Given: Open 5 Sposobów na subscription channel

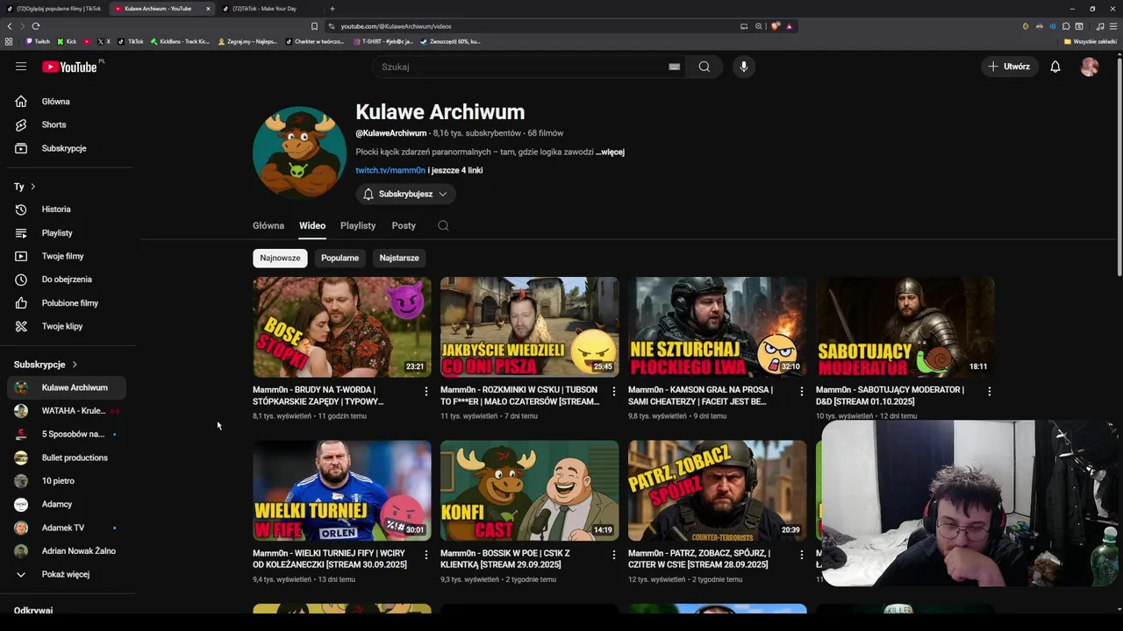Looking at the screenshot, I should point(67,435).
